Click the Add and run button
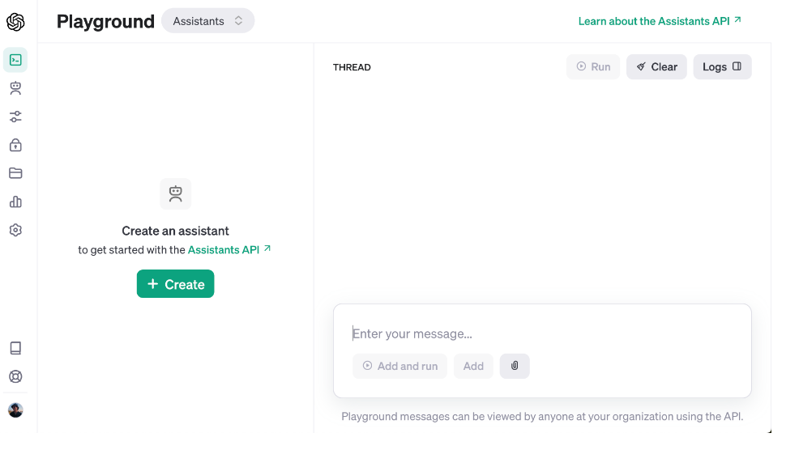Viewport: 799px width, 467px height. click(x=399, y=366)
